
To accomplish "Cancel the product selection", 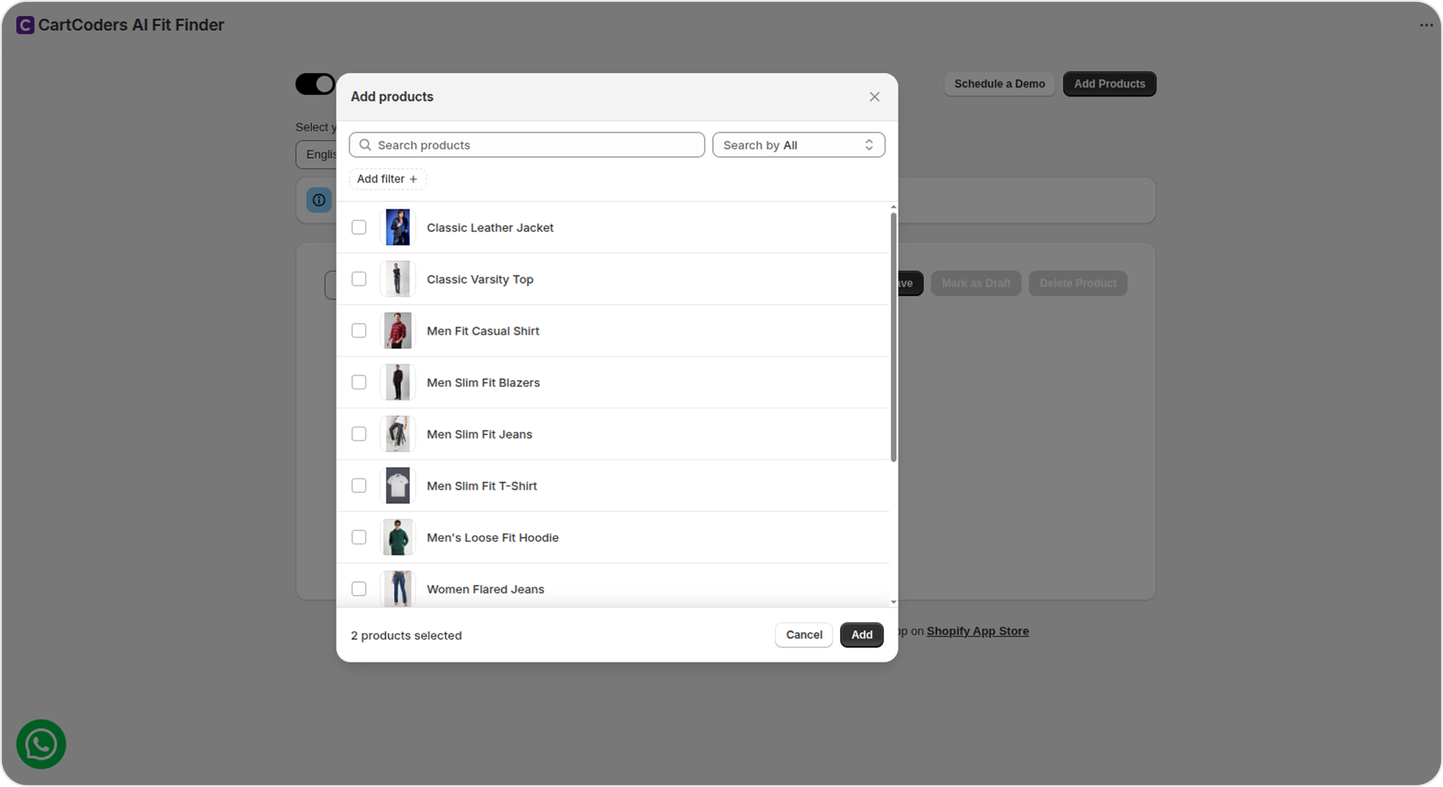I will coord(803,635).
